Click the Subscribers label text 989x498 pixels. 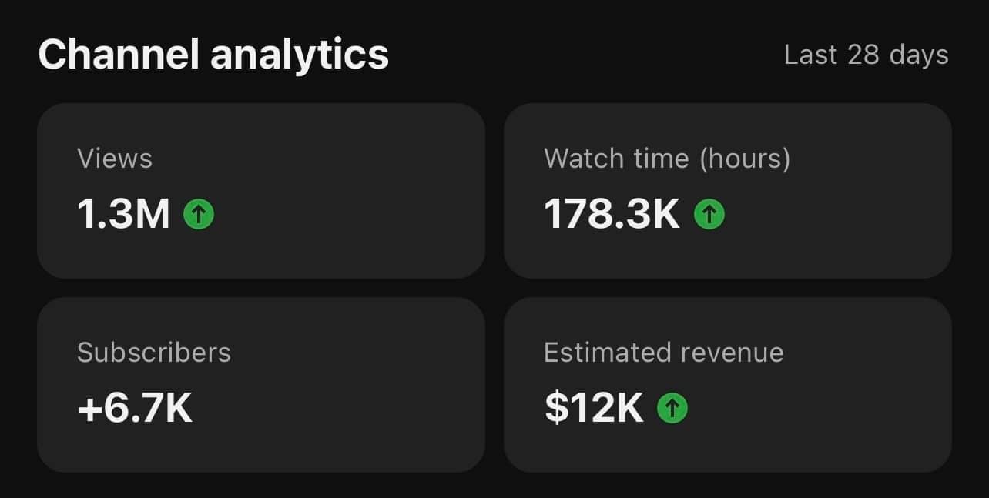tap(154, 353)
